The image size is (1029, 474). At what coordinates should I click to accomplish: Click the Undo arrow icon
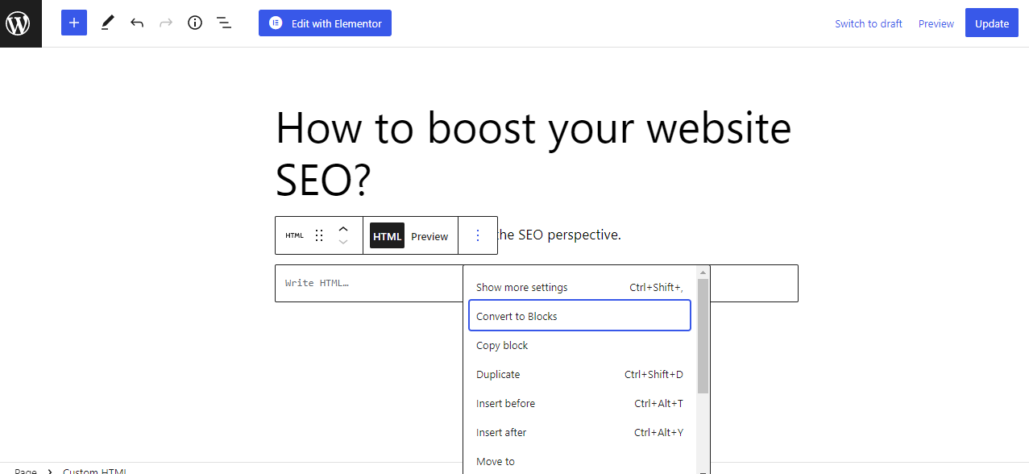(x=136, y=23)
